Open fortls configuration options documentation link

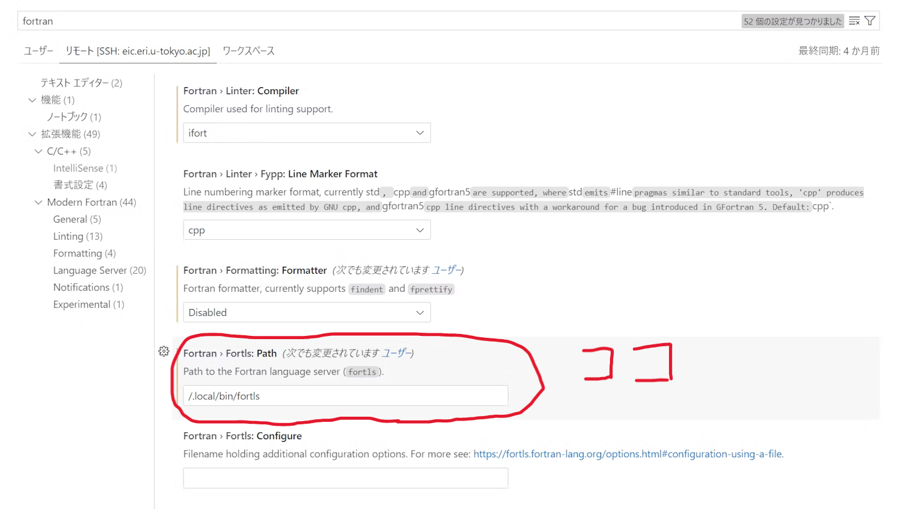[x=628, y=454]
